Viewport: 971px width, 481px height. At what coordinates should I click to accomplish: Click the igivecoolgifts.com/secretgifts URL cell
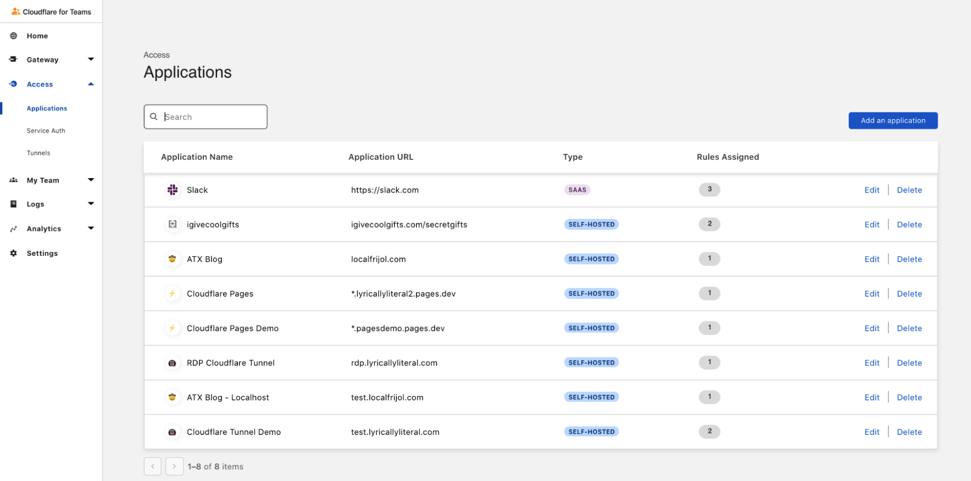pos(409,224)
